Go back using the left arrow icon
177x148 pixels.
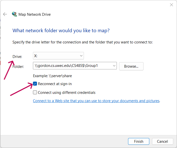pyautogui.click(x=5, y=14)
